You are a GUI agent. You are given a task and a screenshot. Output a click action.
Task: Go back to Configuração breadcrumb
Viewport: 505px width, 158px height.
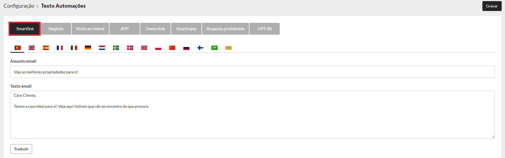(x=19, y=6)
